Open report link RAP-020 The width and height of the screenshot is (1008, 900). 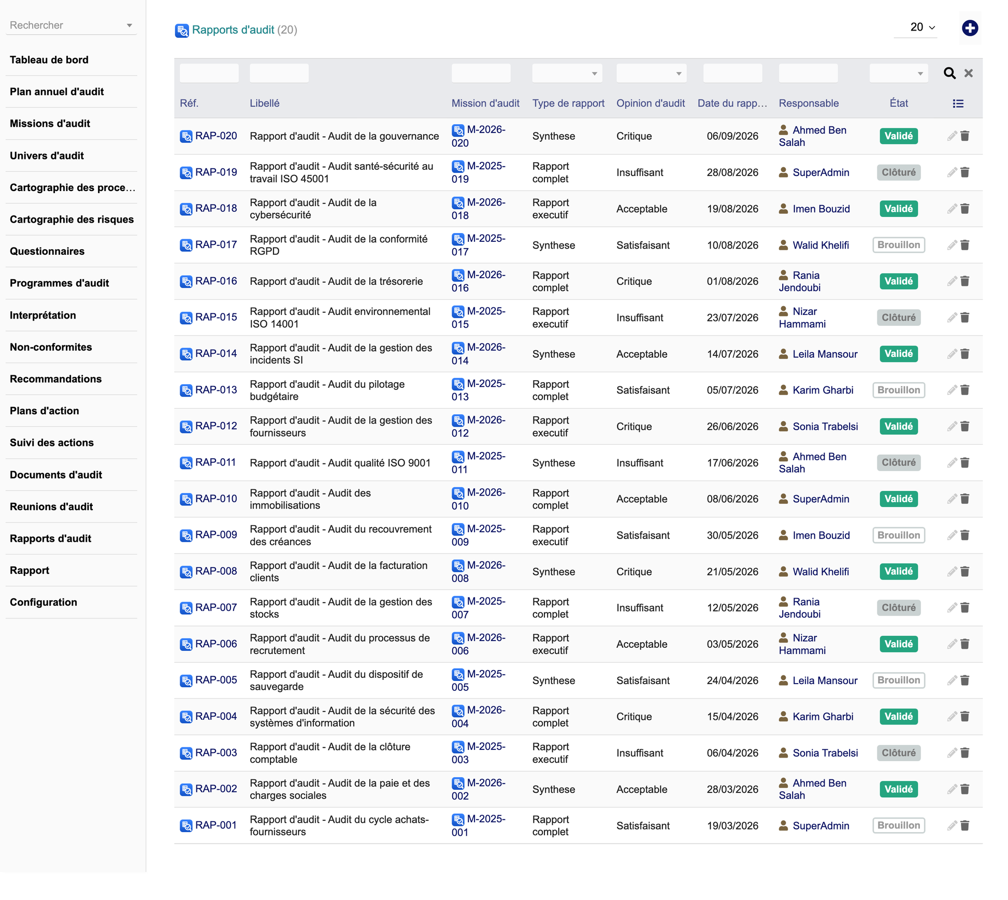coord(216,136)
